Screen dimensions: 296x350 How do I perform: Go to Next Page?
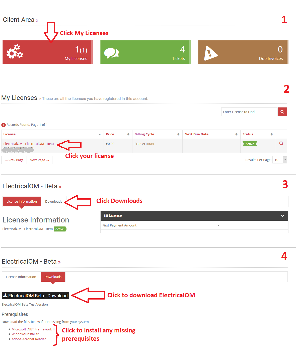(x=39, y=160)
